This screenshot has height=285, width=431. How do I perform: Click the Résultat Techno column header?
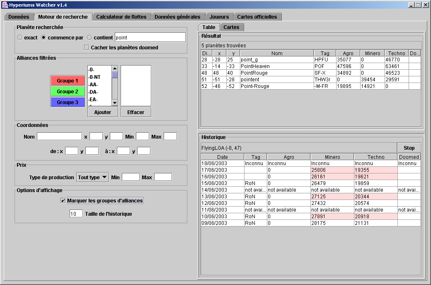pos(397,53)
